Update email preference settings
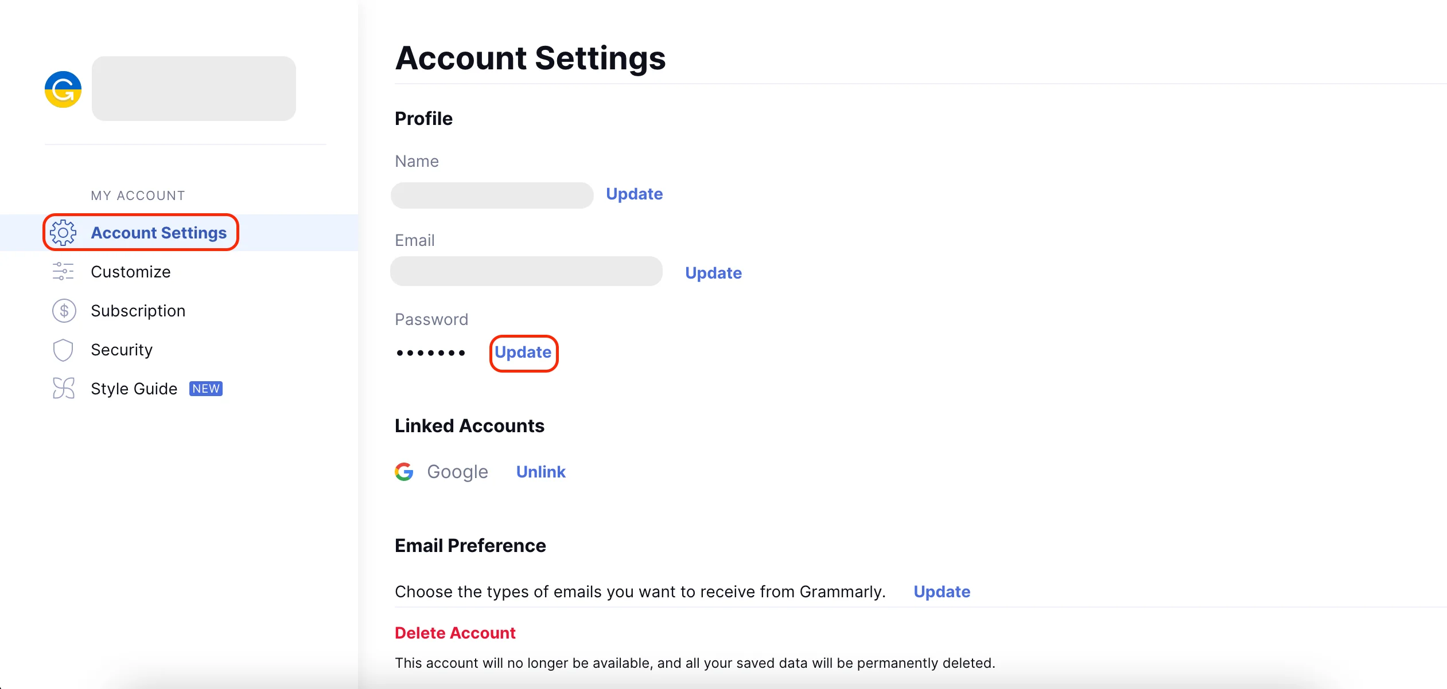 click(942, 592)
